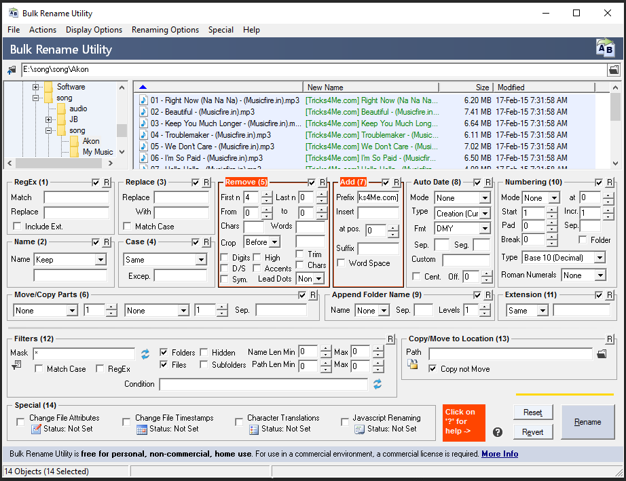Viewport: 626px width, 481px height.
Task: Open the Actions menu
Action: [43, 30]
